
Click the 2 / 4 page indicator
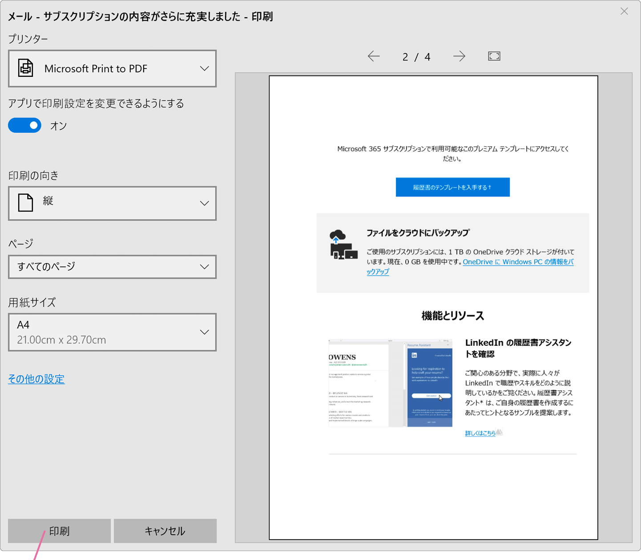(x=416, y=57)
